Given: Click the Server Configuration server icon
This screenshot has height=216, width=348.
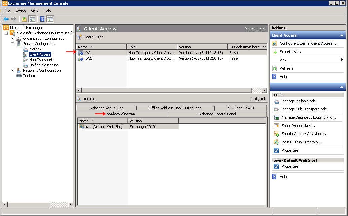Looking at the screenshot, I should click(x=19, y=44).
